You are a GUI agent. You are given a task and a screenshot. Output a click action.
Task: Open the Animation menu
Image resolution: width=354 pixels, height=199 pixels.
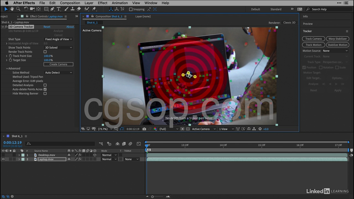click(120, 3)
